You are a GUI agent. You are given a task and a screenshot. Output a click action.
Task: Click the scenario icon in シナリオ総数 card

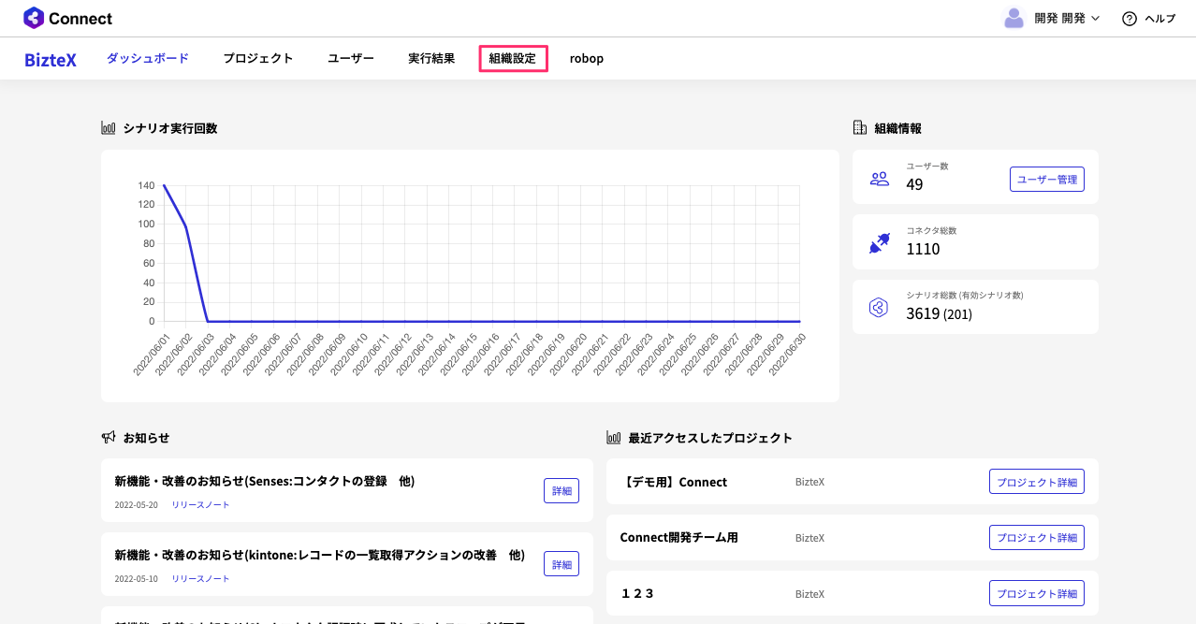(x=879, y=308)
